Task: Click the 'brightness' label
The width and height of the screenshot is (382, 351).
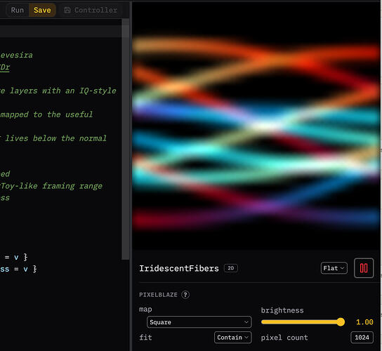Action: pos(282,310)
